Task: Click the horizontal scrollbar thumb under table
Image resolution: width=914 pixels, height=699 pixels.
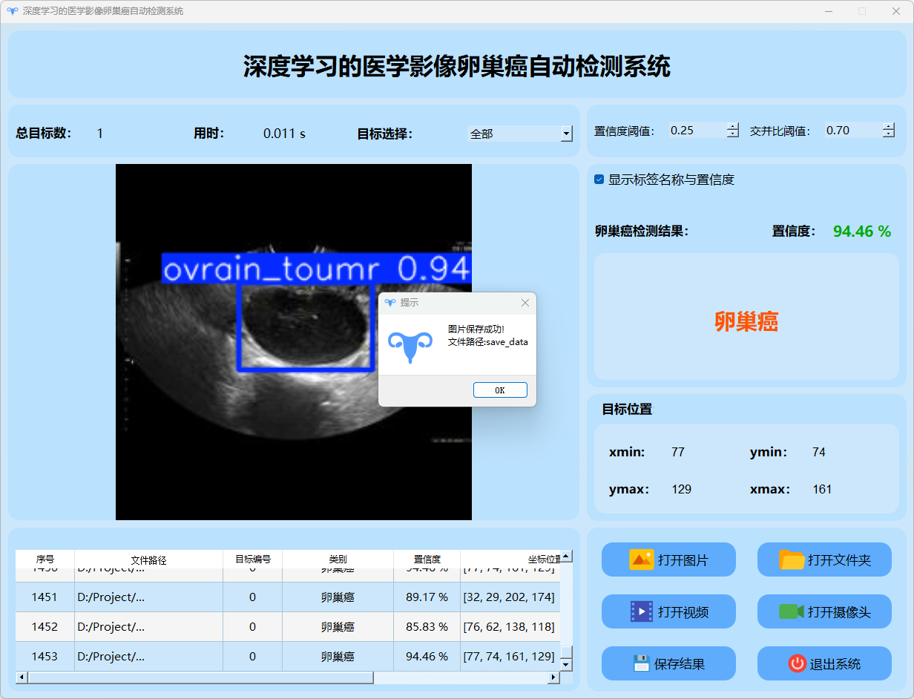Action: [200, 677]
